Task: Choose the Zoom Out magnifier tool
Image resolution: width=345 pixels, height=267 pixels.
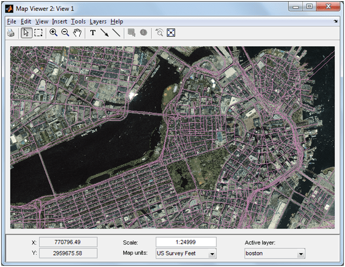Action: (x=65, y=33)
